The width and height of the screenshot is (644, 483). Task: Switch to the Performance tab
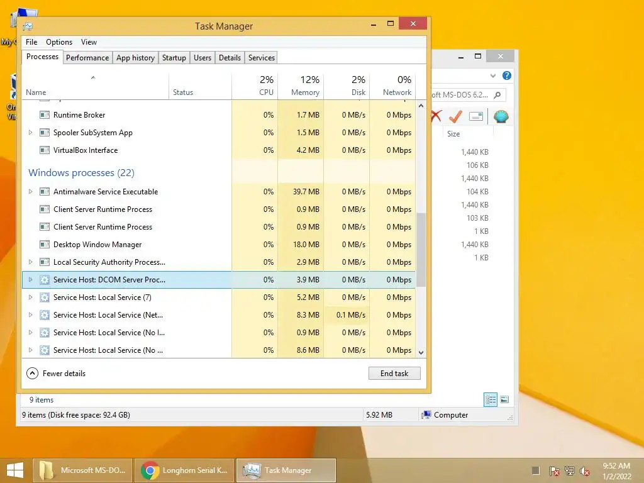(87, 58)
